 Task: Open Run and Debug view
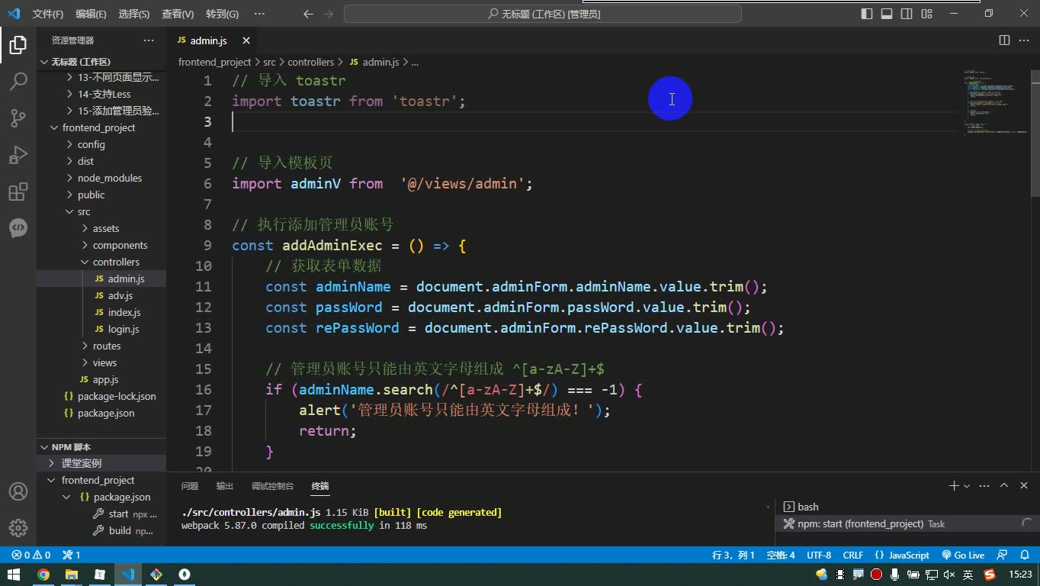pos(18,154)
